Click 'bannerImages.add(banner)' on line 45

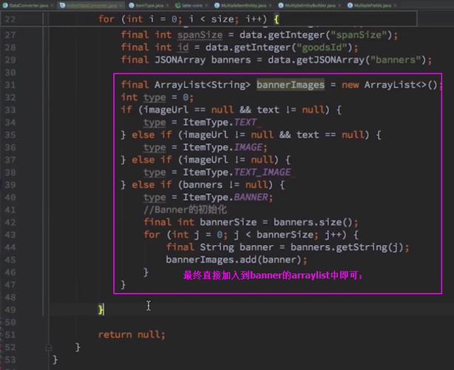click(x=234, y=260)
